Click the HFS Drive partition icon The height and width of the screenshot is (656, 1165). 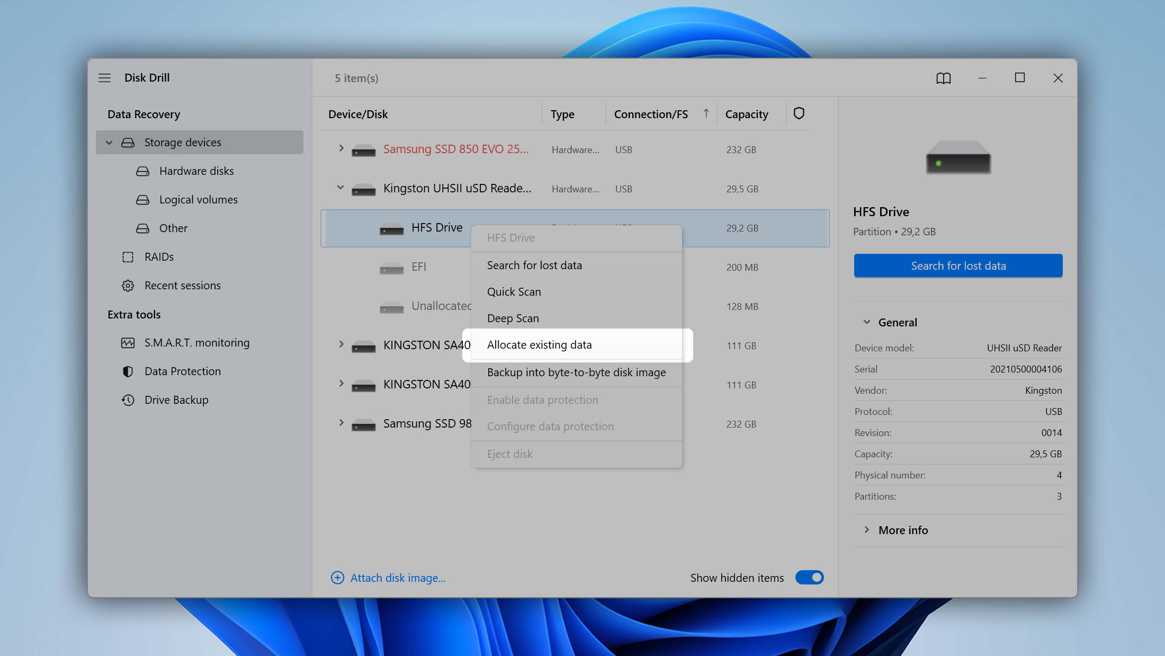(x=392, y=229)
